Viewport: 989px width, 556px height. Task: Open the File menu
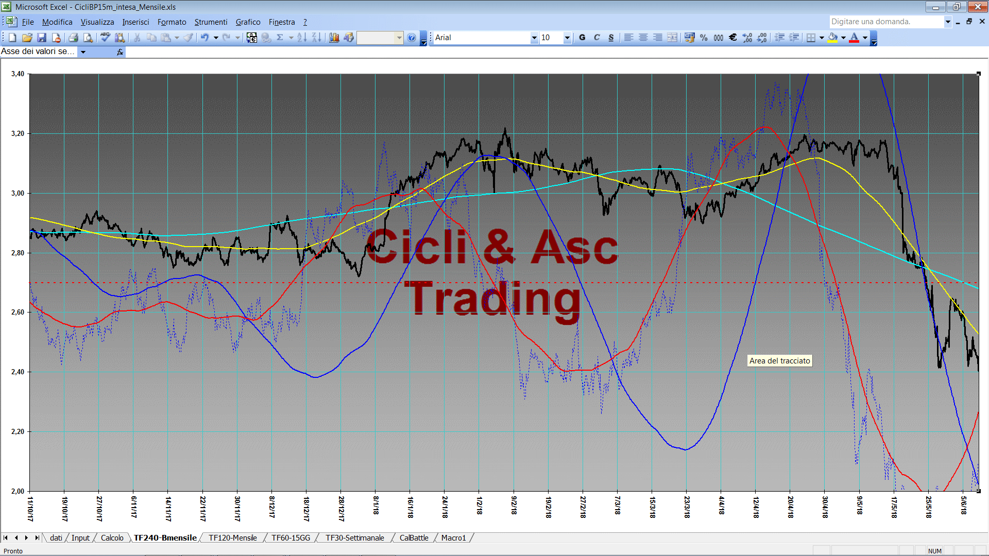coord(28,22)
